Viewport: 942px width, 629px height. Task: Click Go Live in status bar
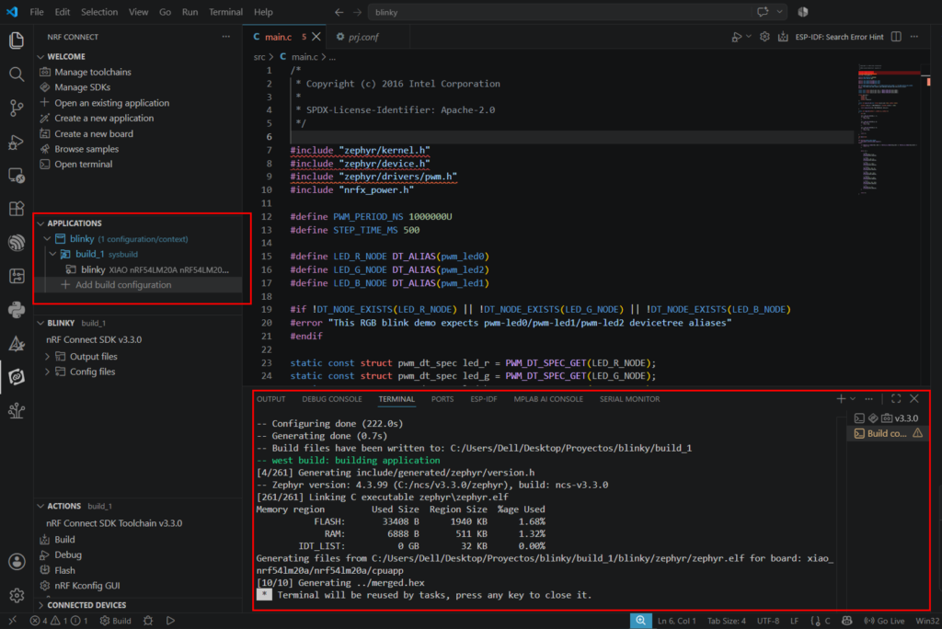pos(884,621)
